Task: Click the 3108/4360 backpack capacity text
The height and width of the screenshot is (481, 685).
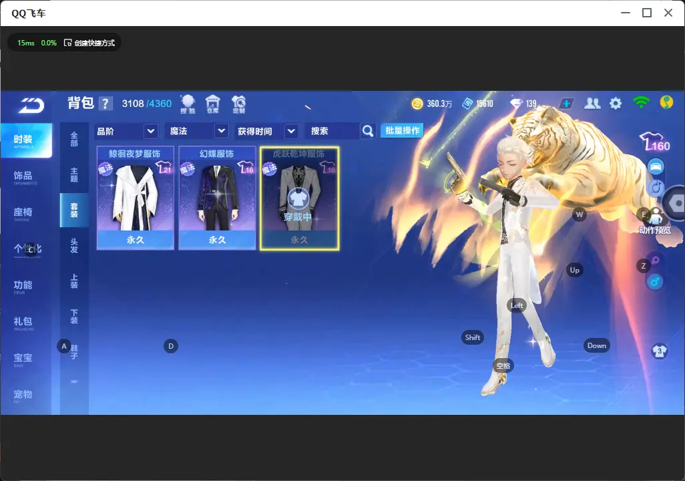Action: 146,104
